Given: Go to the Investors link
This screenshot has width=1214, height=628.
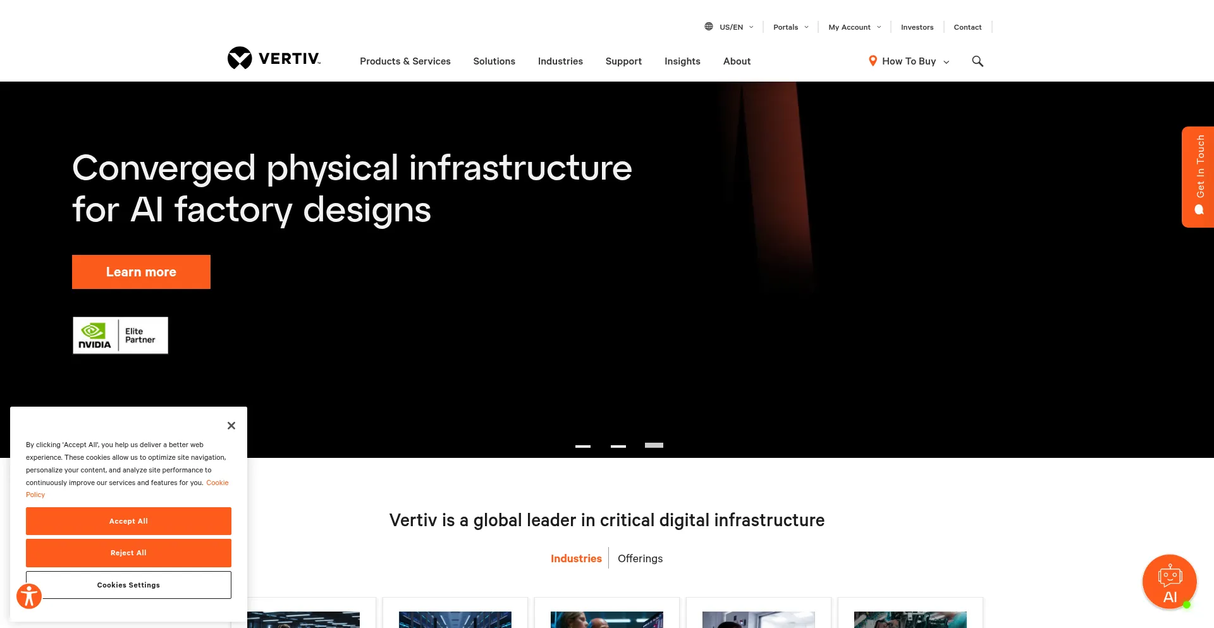Looking at the screenshot, I should (917, 27).
